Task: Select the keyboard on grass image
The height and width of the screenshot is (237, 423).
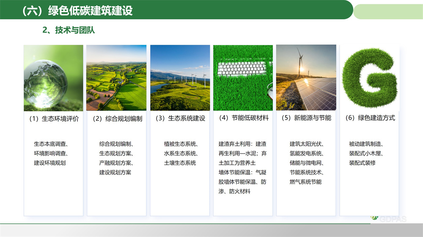Action: pos(243,78)
